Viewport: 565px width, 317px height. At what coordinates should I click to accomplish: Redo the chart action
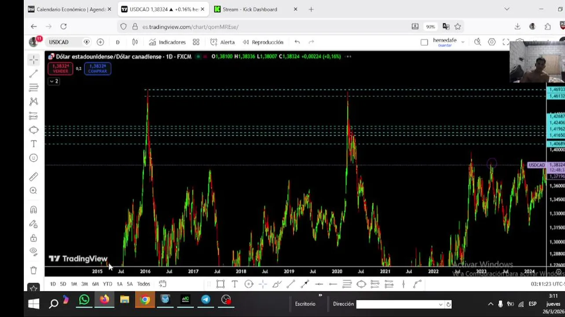[312, 42]
